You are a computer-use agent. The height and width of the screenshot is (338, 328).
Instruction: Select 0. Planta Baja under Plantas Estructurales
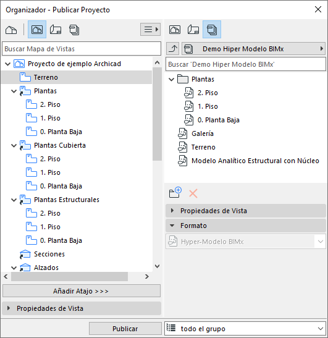coord(61,240)
